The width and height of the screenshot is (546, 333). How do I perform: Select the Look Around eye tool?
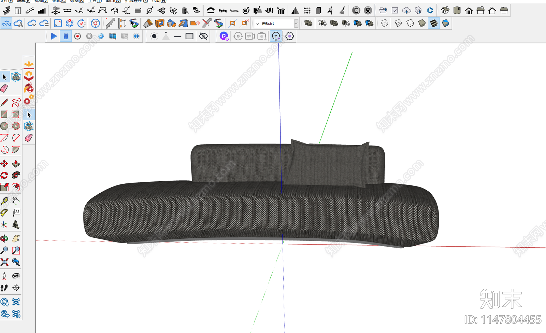click(x=16, y=276)
